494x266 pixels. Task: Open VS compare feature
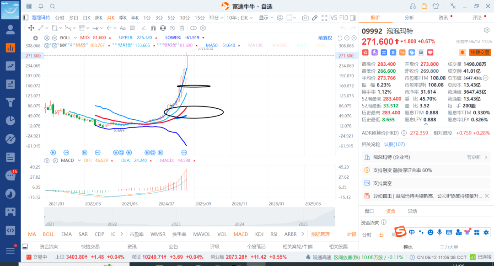(333, 18)
